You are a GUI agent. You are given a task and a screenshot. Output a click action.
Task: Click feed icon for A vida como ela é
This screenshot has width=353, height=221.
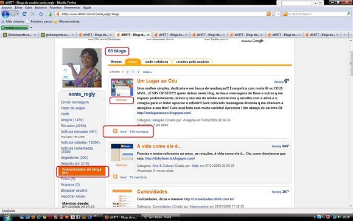(115, 177)
